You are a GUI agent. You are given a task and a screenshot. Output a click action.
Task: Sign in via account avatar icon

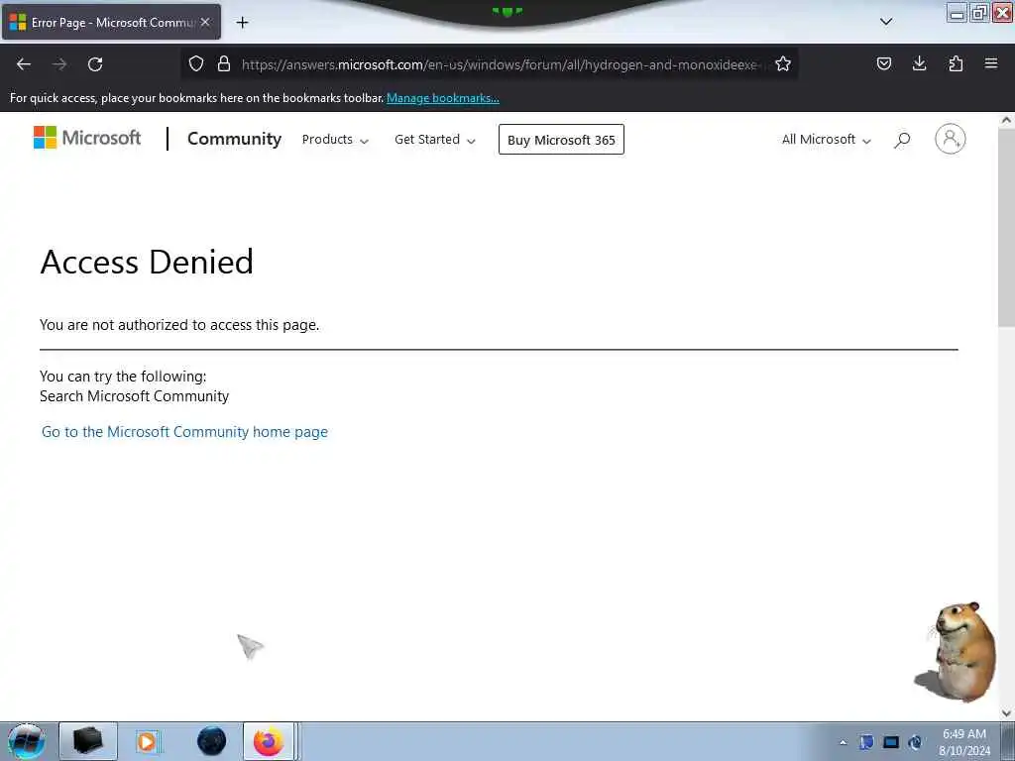(951, 139)
